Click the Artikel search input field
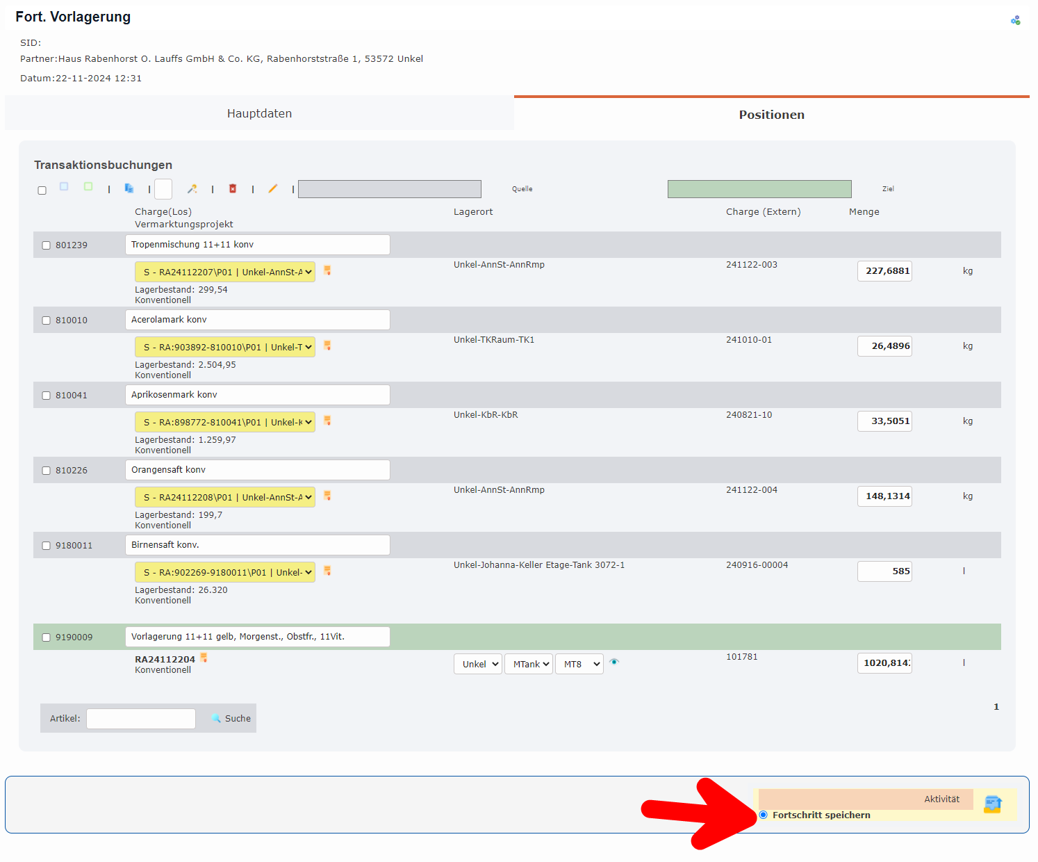The image size is (1038, 862). click(141, 718)
